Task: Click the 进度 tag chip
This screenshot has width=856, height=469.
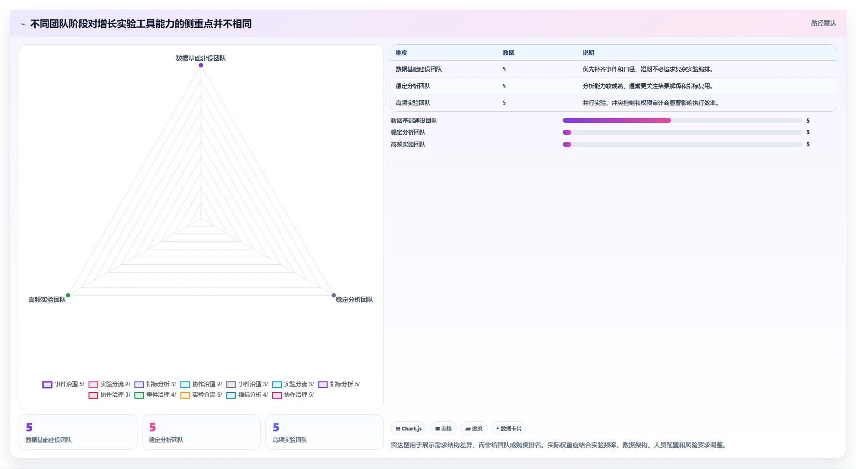Action: (474, 429)
